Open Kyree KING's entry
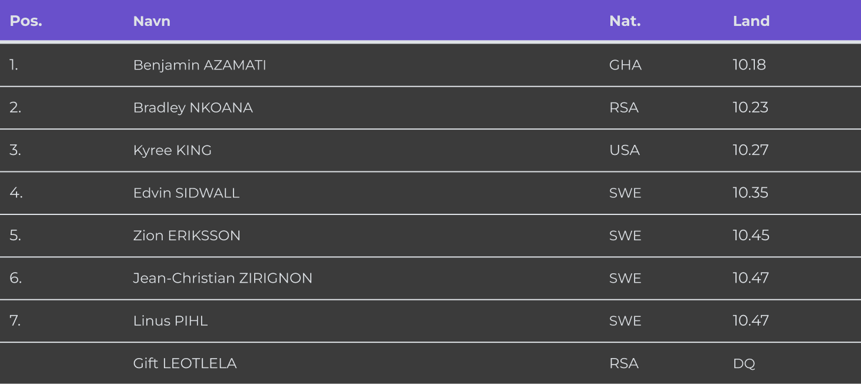This screenshot has width=861, height=384. click(x=172, y=150)
